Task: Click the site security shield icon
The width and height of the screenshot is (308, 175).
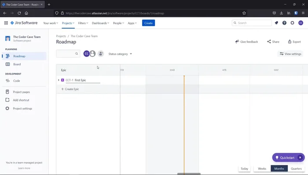Action: click(x=57, y=13)
